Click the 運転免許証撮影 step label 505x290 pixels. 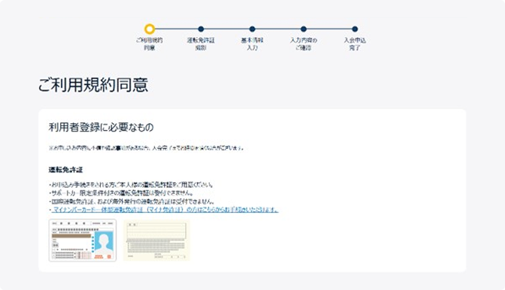(x=201, y=44)
